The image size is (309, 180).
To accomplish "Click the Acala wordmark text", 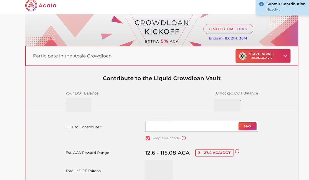I will 48,6.
